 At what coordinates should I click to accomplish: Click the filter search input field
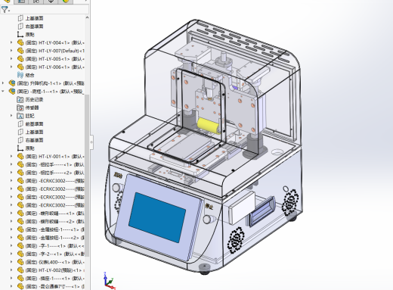pyautogui.click(x=49, y=10)
